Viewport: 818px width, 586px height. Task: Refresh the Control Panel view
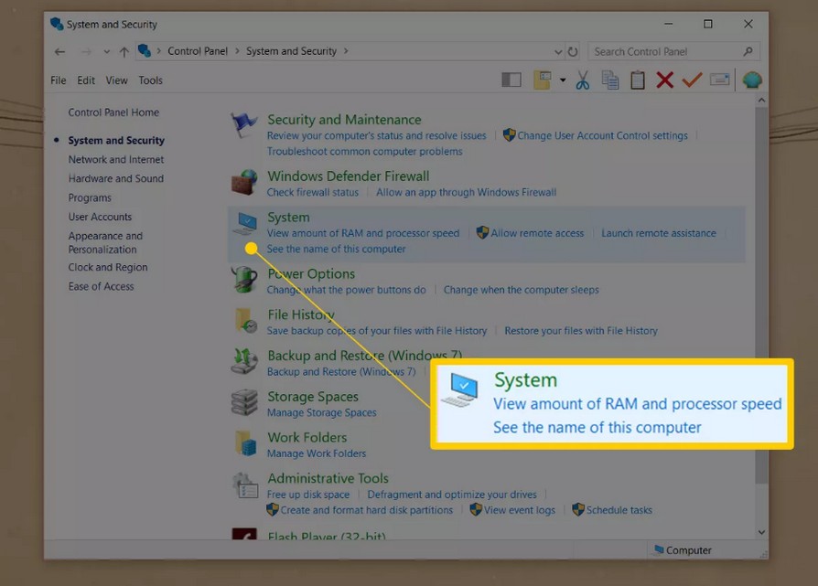coord(573,51)
